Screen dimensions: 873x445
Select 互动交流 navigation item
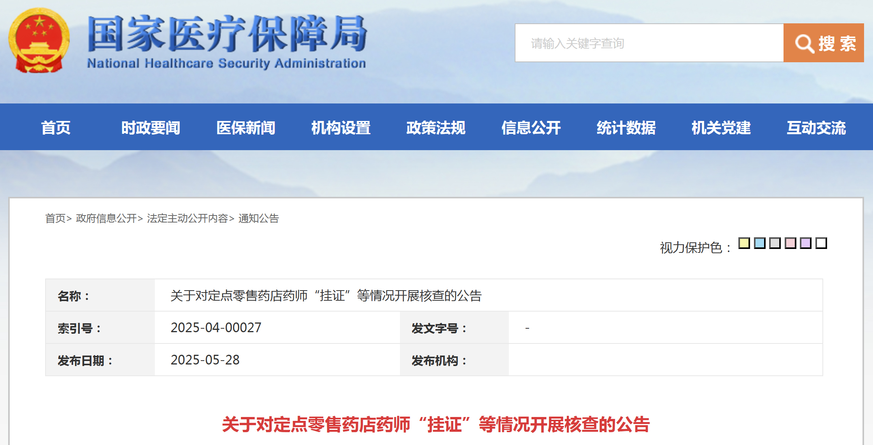[816, 128]
